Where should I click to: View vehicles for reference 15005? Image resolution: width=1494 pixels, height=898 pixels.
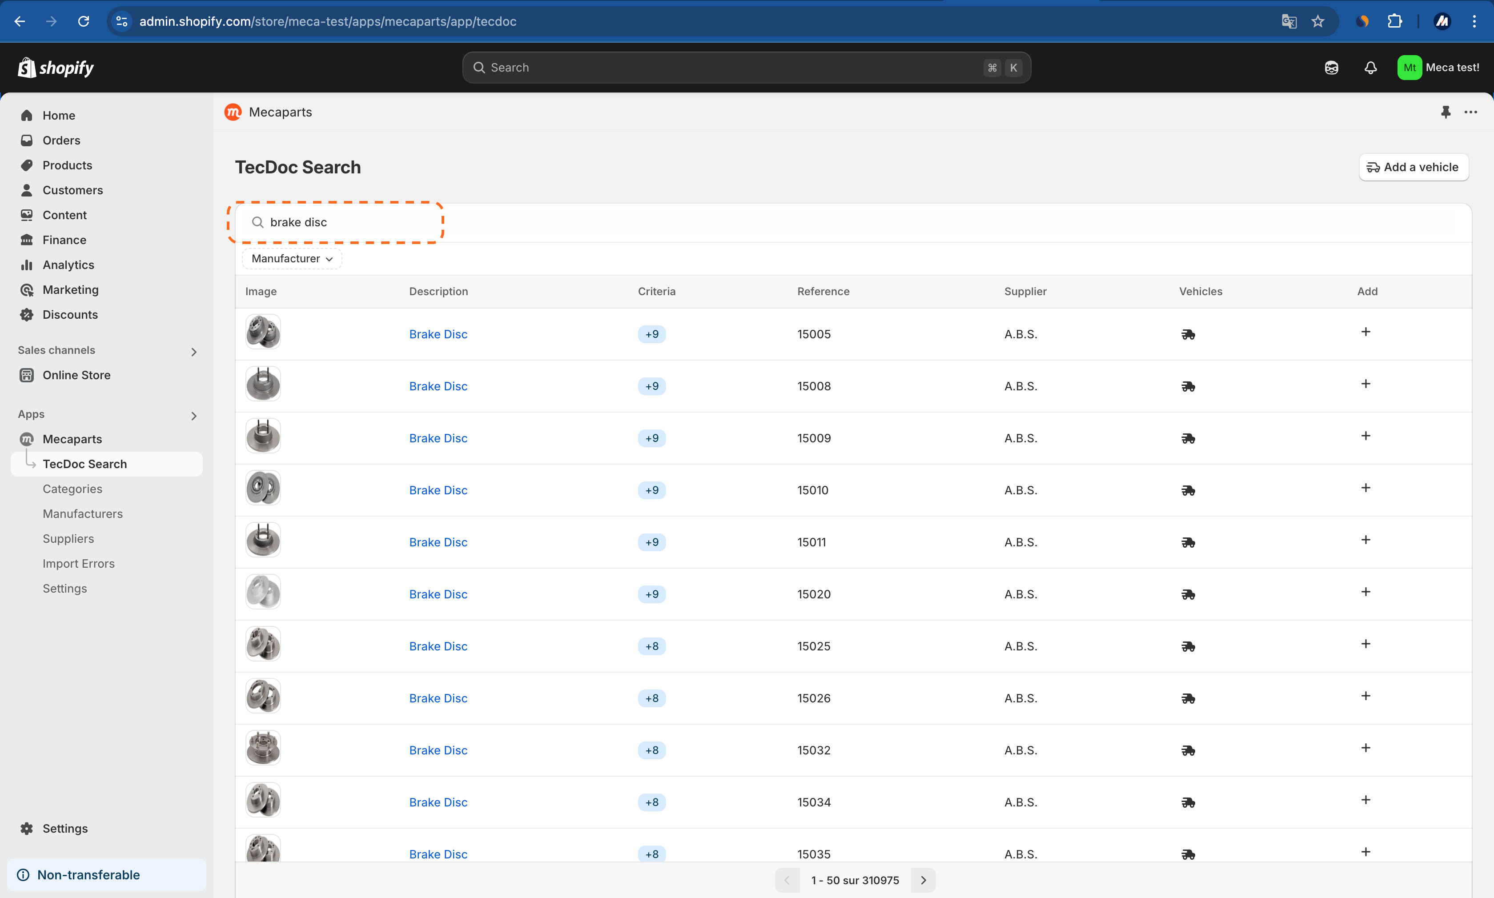coord(1188,334)
